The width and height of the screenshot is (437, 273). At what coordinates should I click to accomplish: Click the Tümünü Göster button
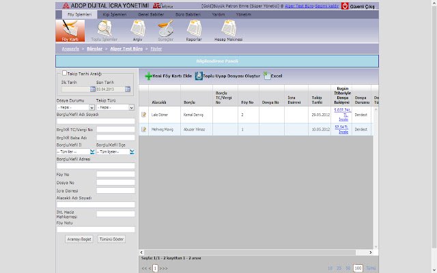111,239
